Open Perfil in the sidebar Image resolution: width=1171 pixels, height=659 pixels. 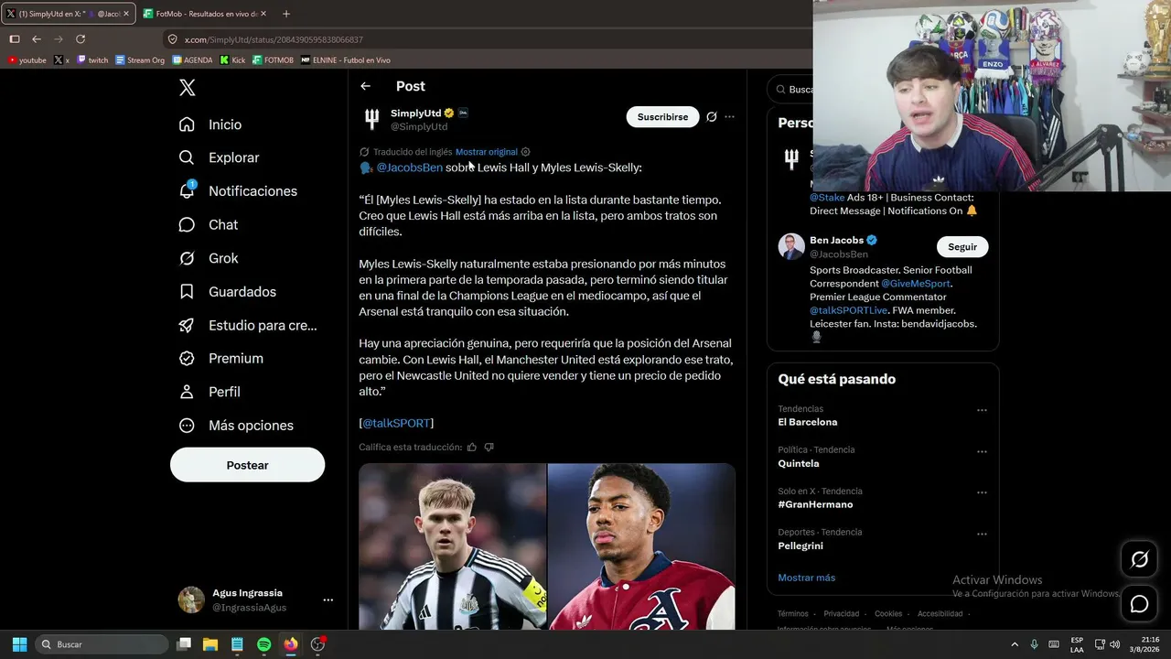(209, 392)
